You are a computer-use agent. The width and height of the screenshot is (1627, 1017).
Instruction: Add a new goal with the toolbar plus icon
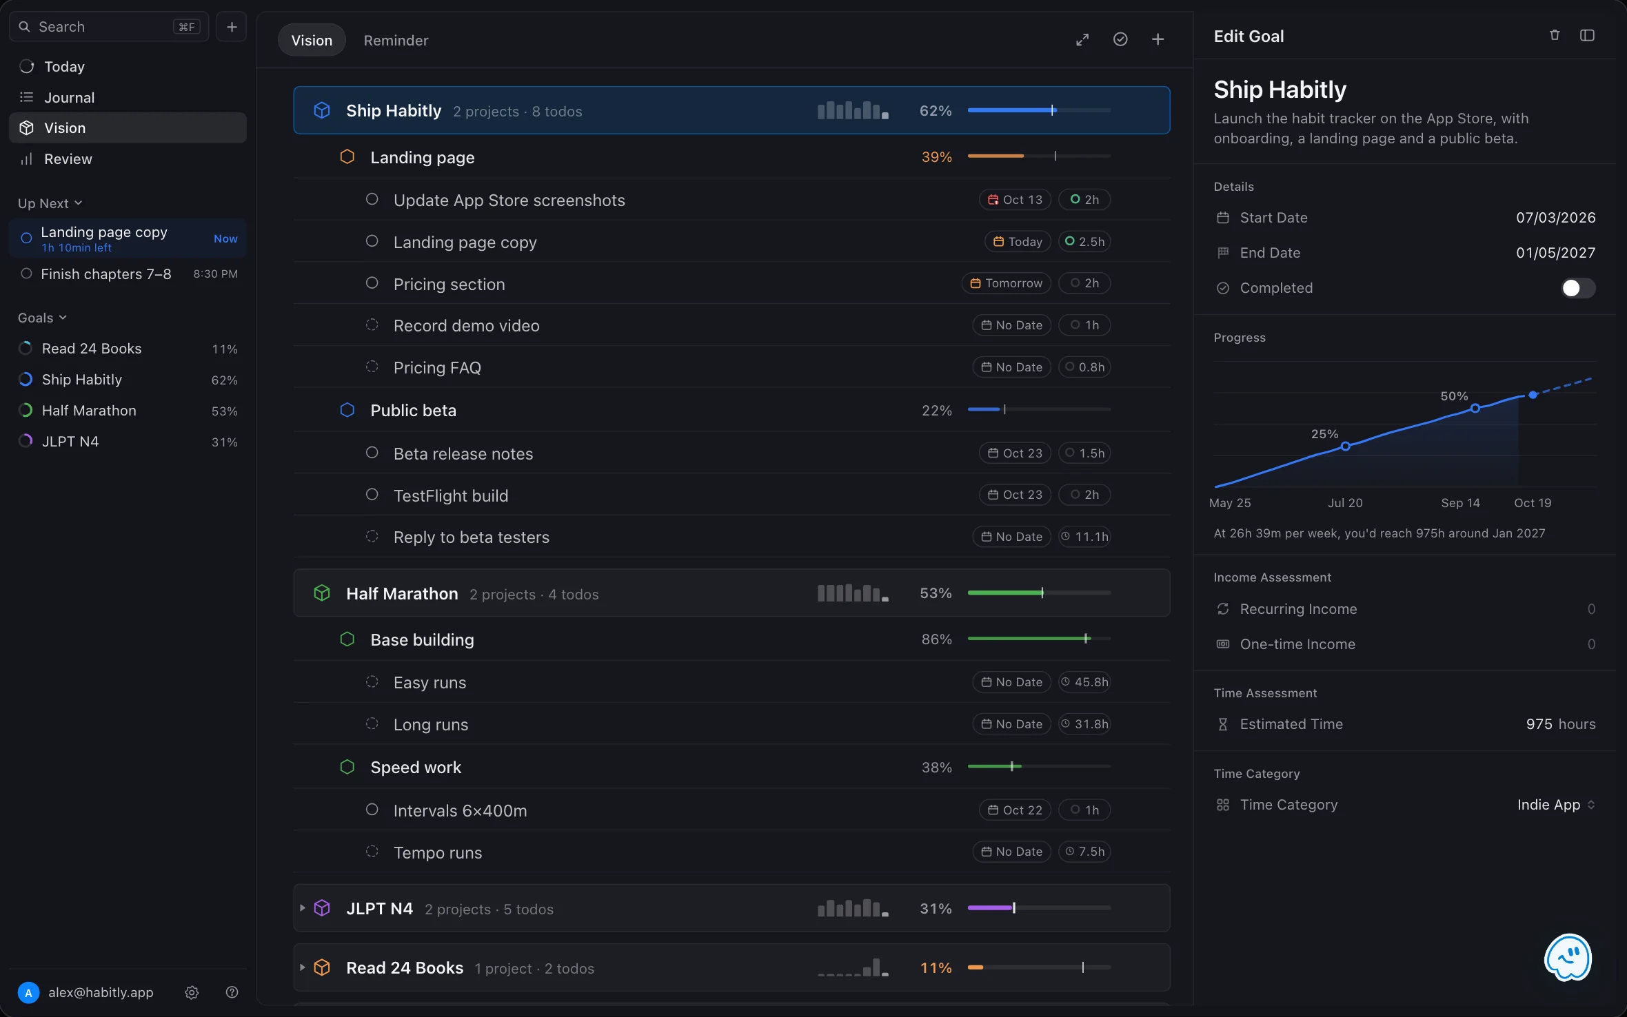[1158, 40]
